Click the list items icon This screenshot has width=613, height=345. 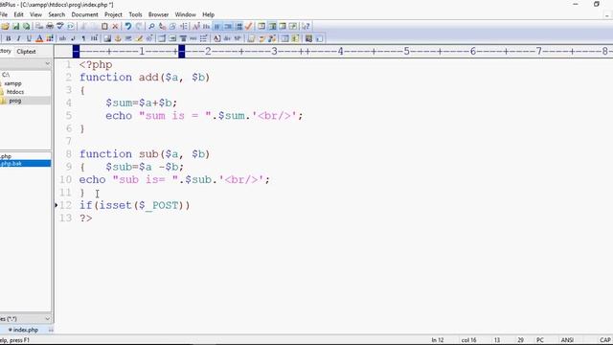[x=204, y=38]
